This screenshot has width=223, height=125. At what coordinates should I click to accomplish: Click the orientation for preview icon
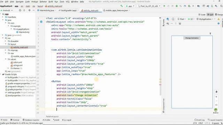[x=173, y=19]
